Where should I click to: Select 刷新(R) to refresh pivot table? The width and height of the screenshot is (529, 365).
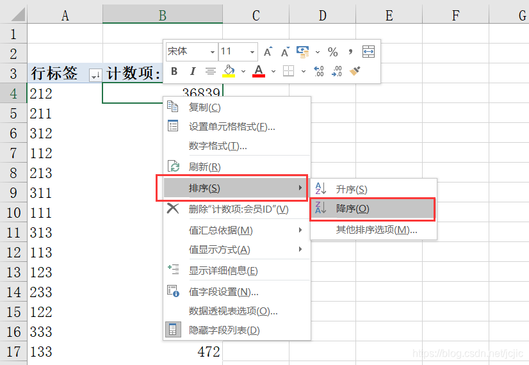[236, 166]
